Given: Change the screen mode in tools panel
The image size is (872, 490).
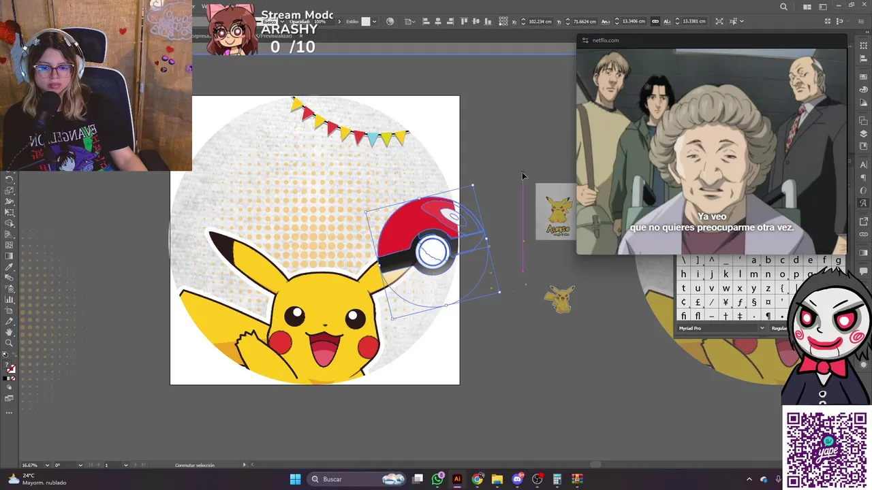Looking at the screenshot, I should tap(10, 398).
